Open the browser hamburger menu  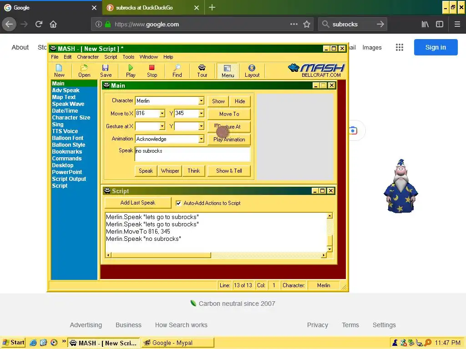[457, 25]
